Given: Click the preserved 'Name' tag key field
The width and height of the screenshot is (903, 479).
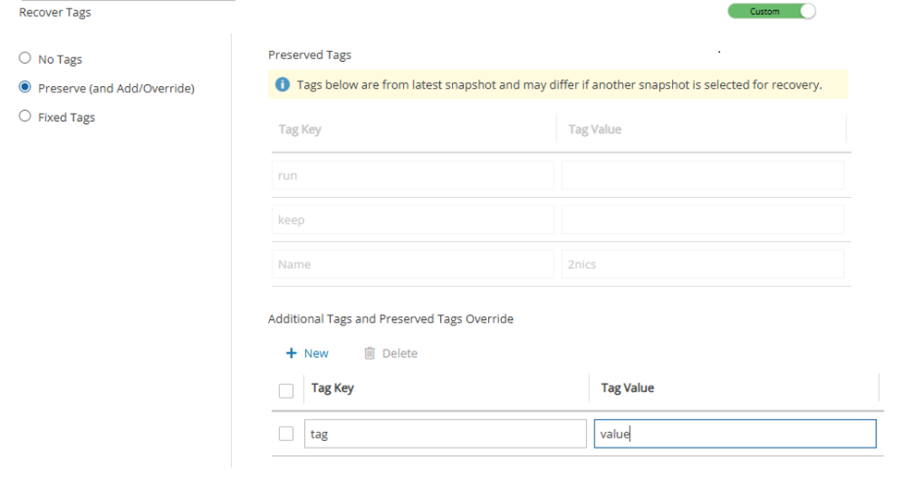Looking at the screenshot, I should [412, 264].
